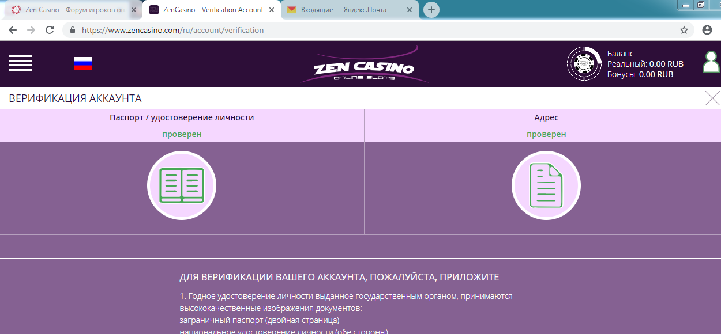
Task: Click the 'Реальный: 0.00 RUB' balance
Action: [645, 64]
